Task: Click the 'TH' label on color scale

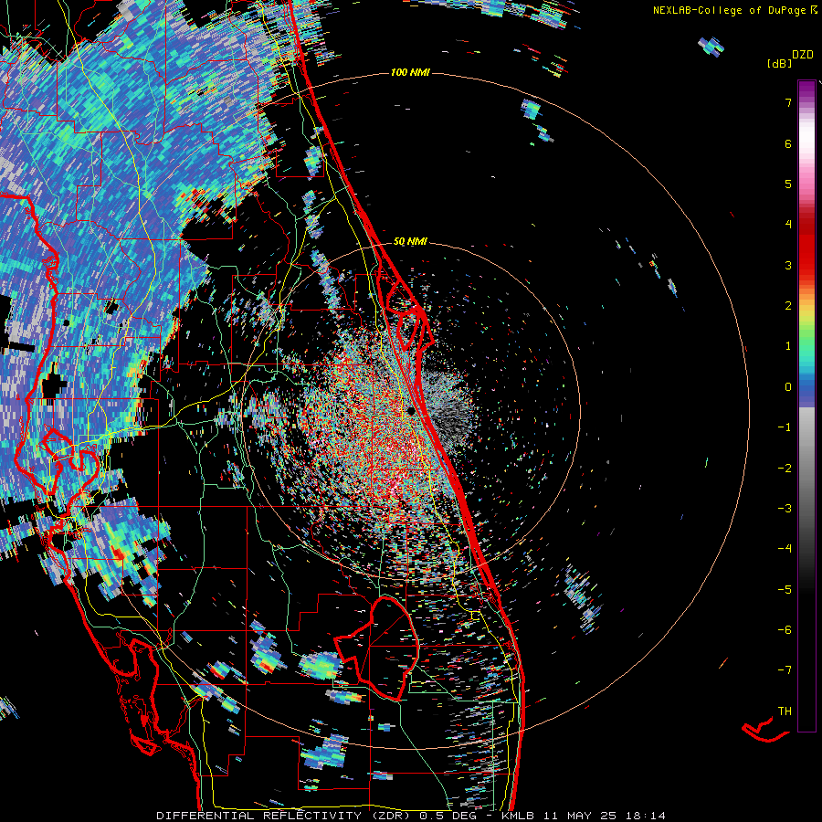Action: tap(785, 711)
